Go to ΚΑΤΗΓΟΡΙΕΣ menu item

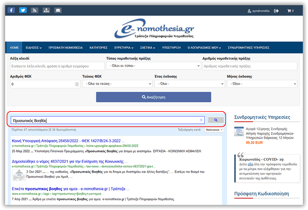[99, 48]
